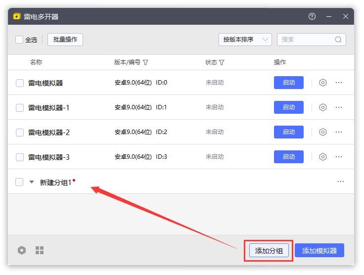
Task: Click the 新建分组1 group name
Action: click(55, 183)
